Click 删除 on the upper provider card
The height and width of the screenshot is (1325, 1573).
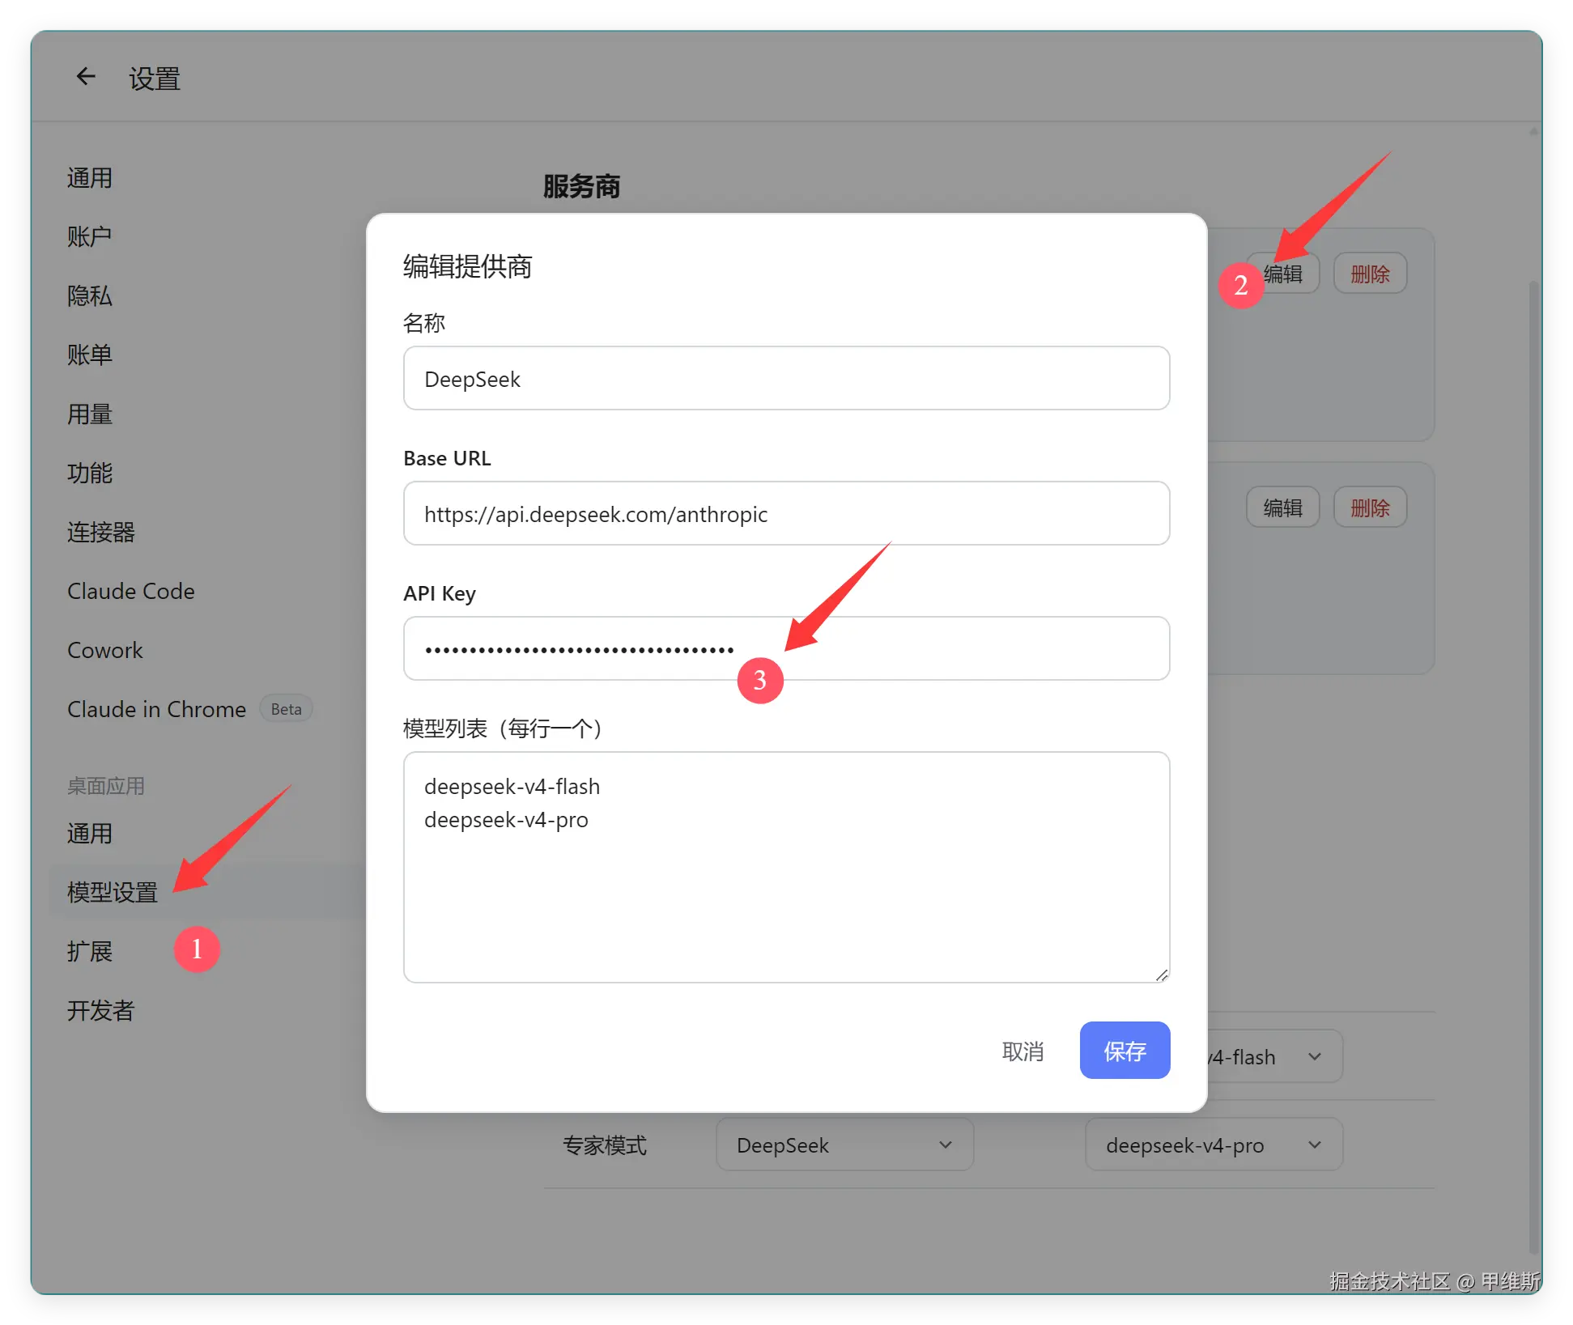(1370, 274)
